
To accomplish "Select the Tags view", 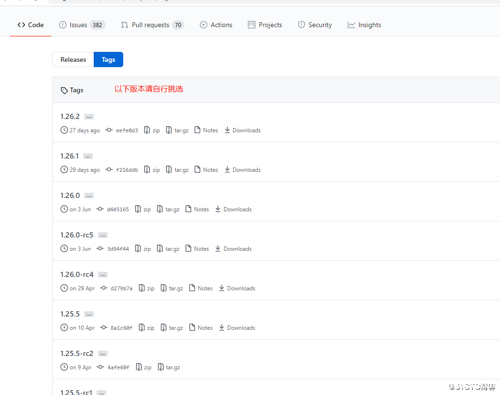I will (x=108, y=59).
